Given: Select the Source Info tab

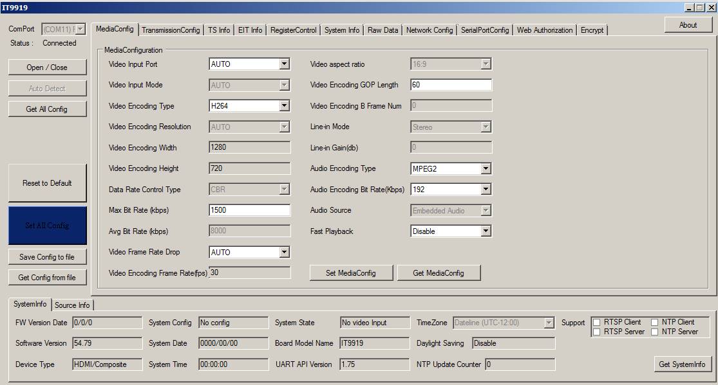Looking at the screenshot, I should pyautogui.click(x=72, y=305).
